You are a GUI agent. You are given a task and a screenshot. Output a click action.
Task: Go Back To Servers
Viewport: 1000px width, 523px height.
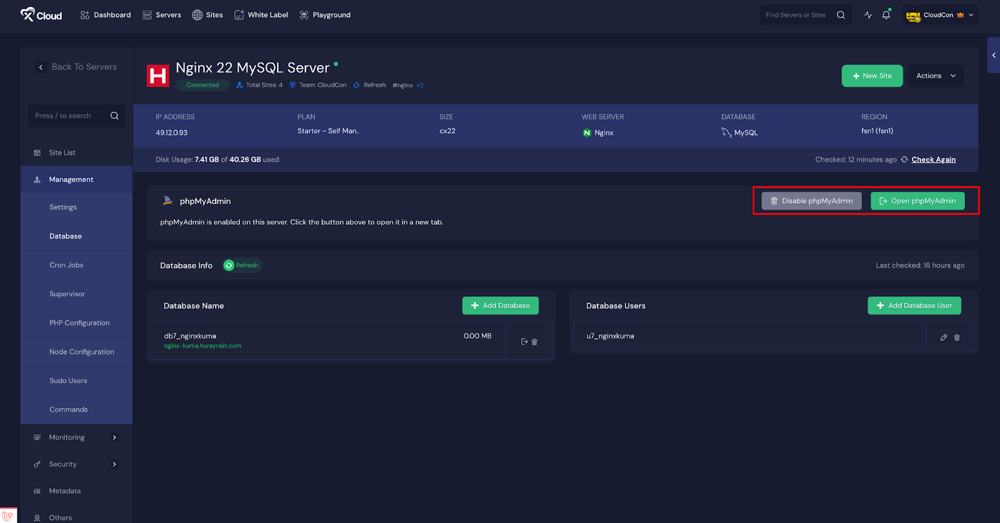coord(76,67)
